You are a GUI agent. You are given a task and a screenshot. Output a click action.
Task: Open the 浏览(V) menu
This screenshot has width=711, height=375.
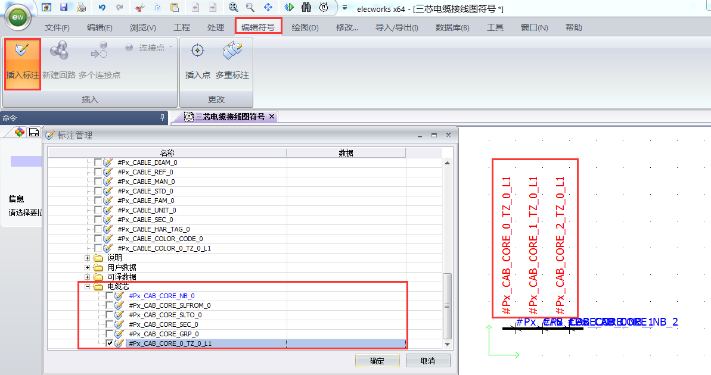click(143, 27)
